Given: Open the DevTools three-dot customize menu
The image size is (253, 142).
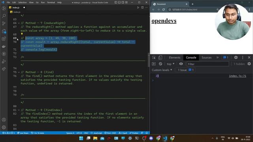Looking at the screenshot, I should [242, 58].
